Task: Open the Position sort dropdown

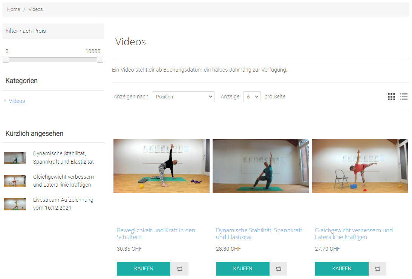Action: click(184, 97)
